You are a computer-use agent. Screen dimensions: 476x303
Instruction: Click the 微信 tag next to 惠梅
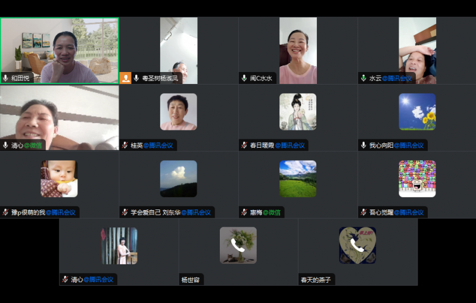(x=272, y=213)
